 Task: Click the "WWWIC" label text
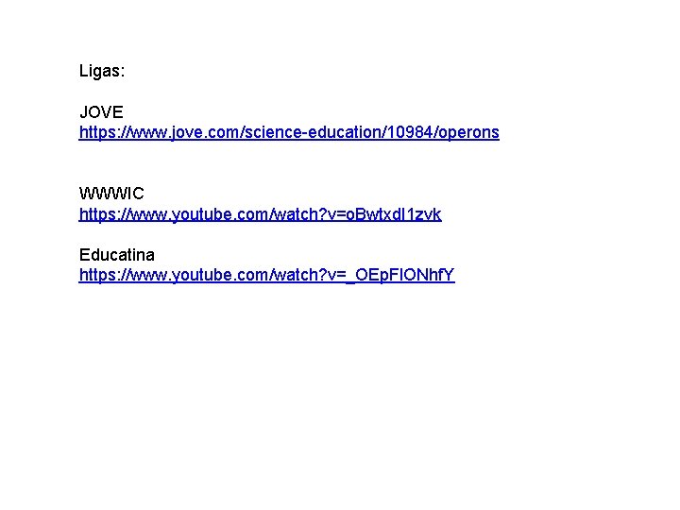tap(111, 194)
